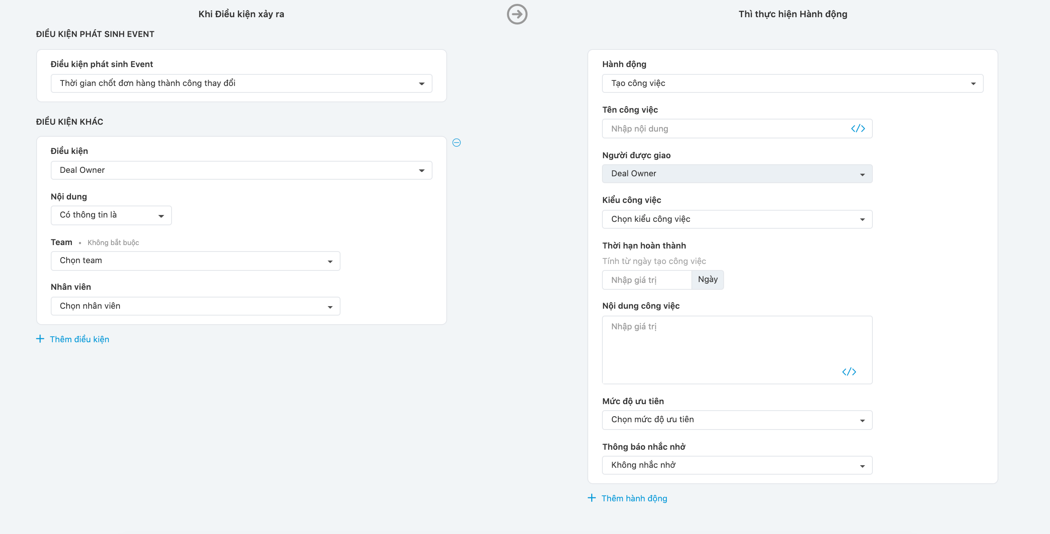Viewport: 1050px width, 534px height.
Task: Expand the Deal Owner condition dropdown
Action: (x=241, y=170)
